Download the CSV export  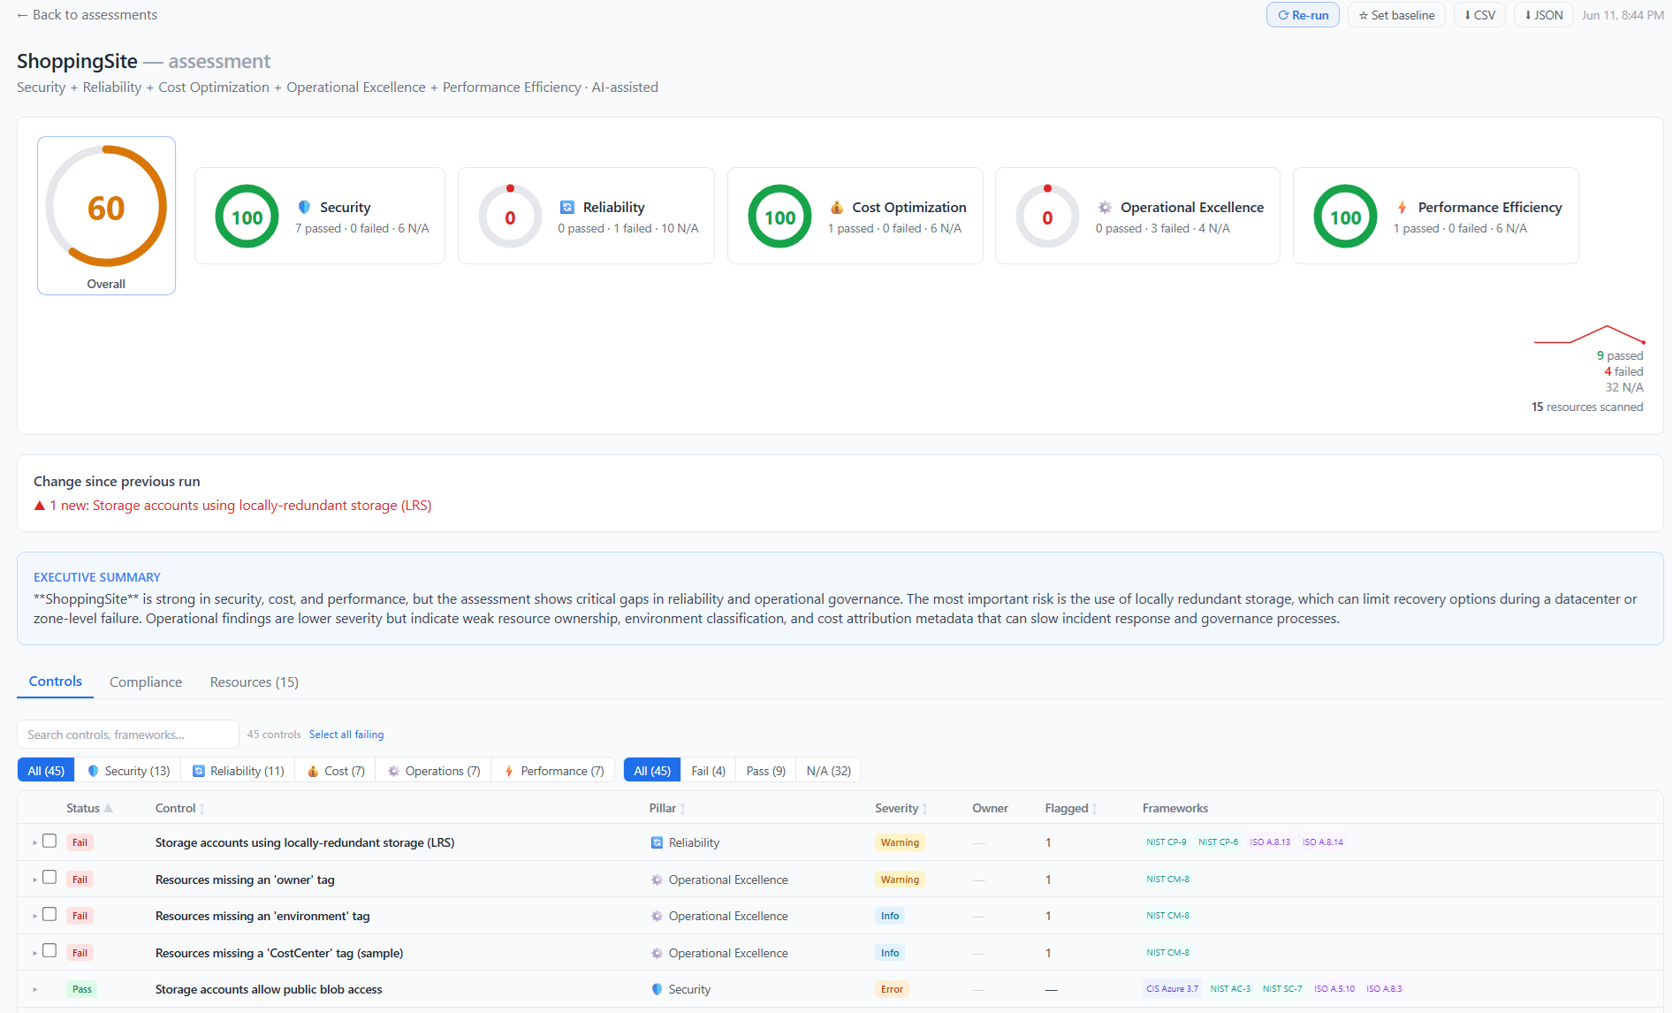click(1479, 15)
